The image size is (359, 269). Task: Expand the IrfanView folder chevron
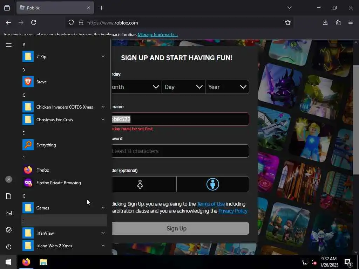pyautogui.click(x=103, y=233)
